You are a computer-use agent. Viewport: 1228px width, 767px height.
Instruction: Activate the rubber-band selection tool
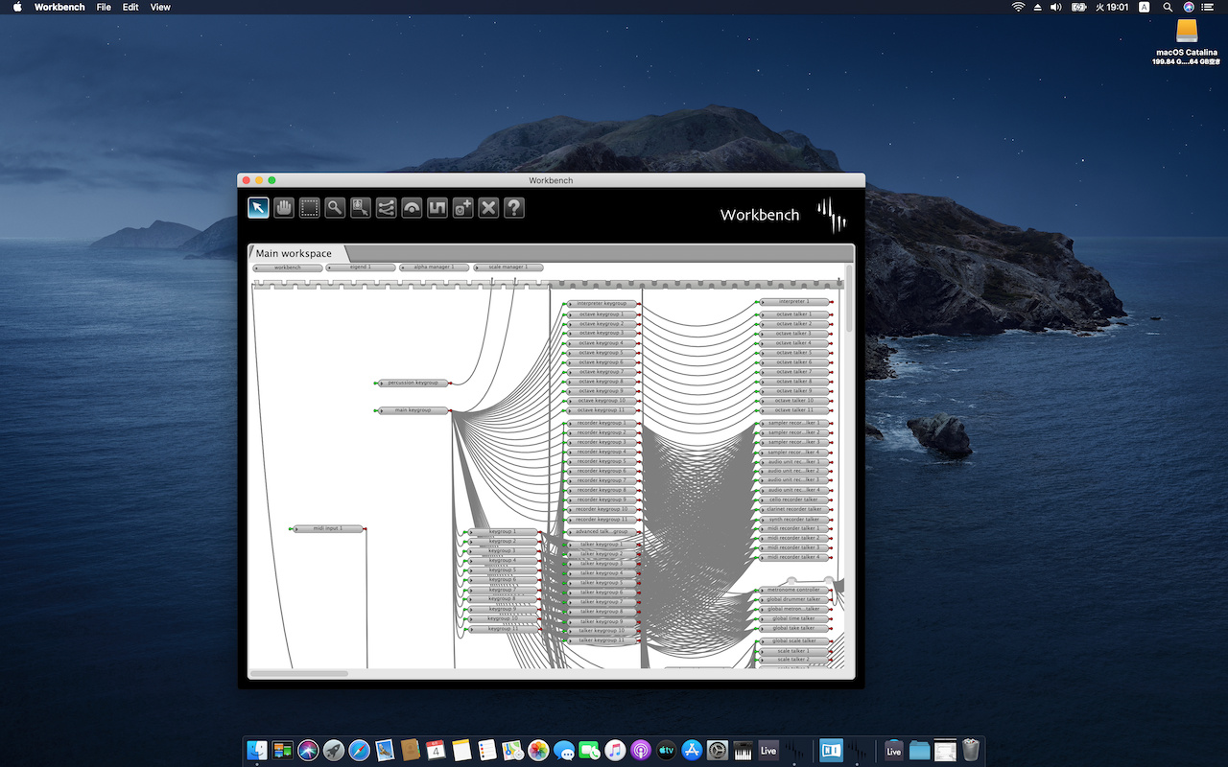[309, 207]
